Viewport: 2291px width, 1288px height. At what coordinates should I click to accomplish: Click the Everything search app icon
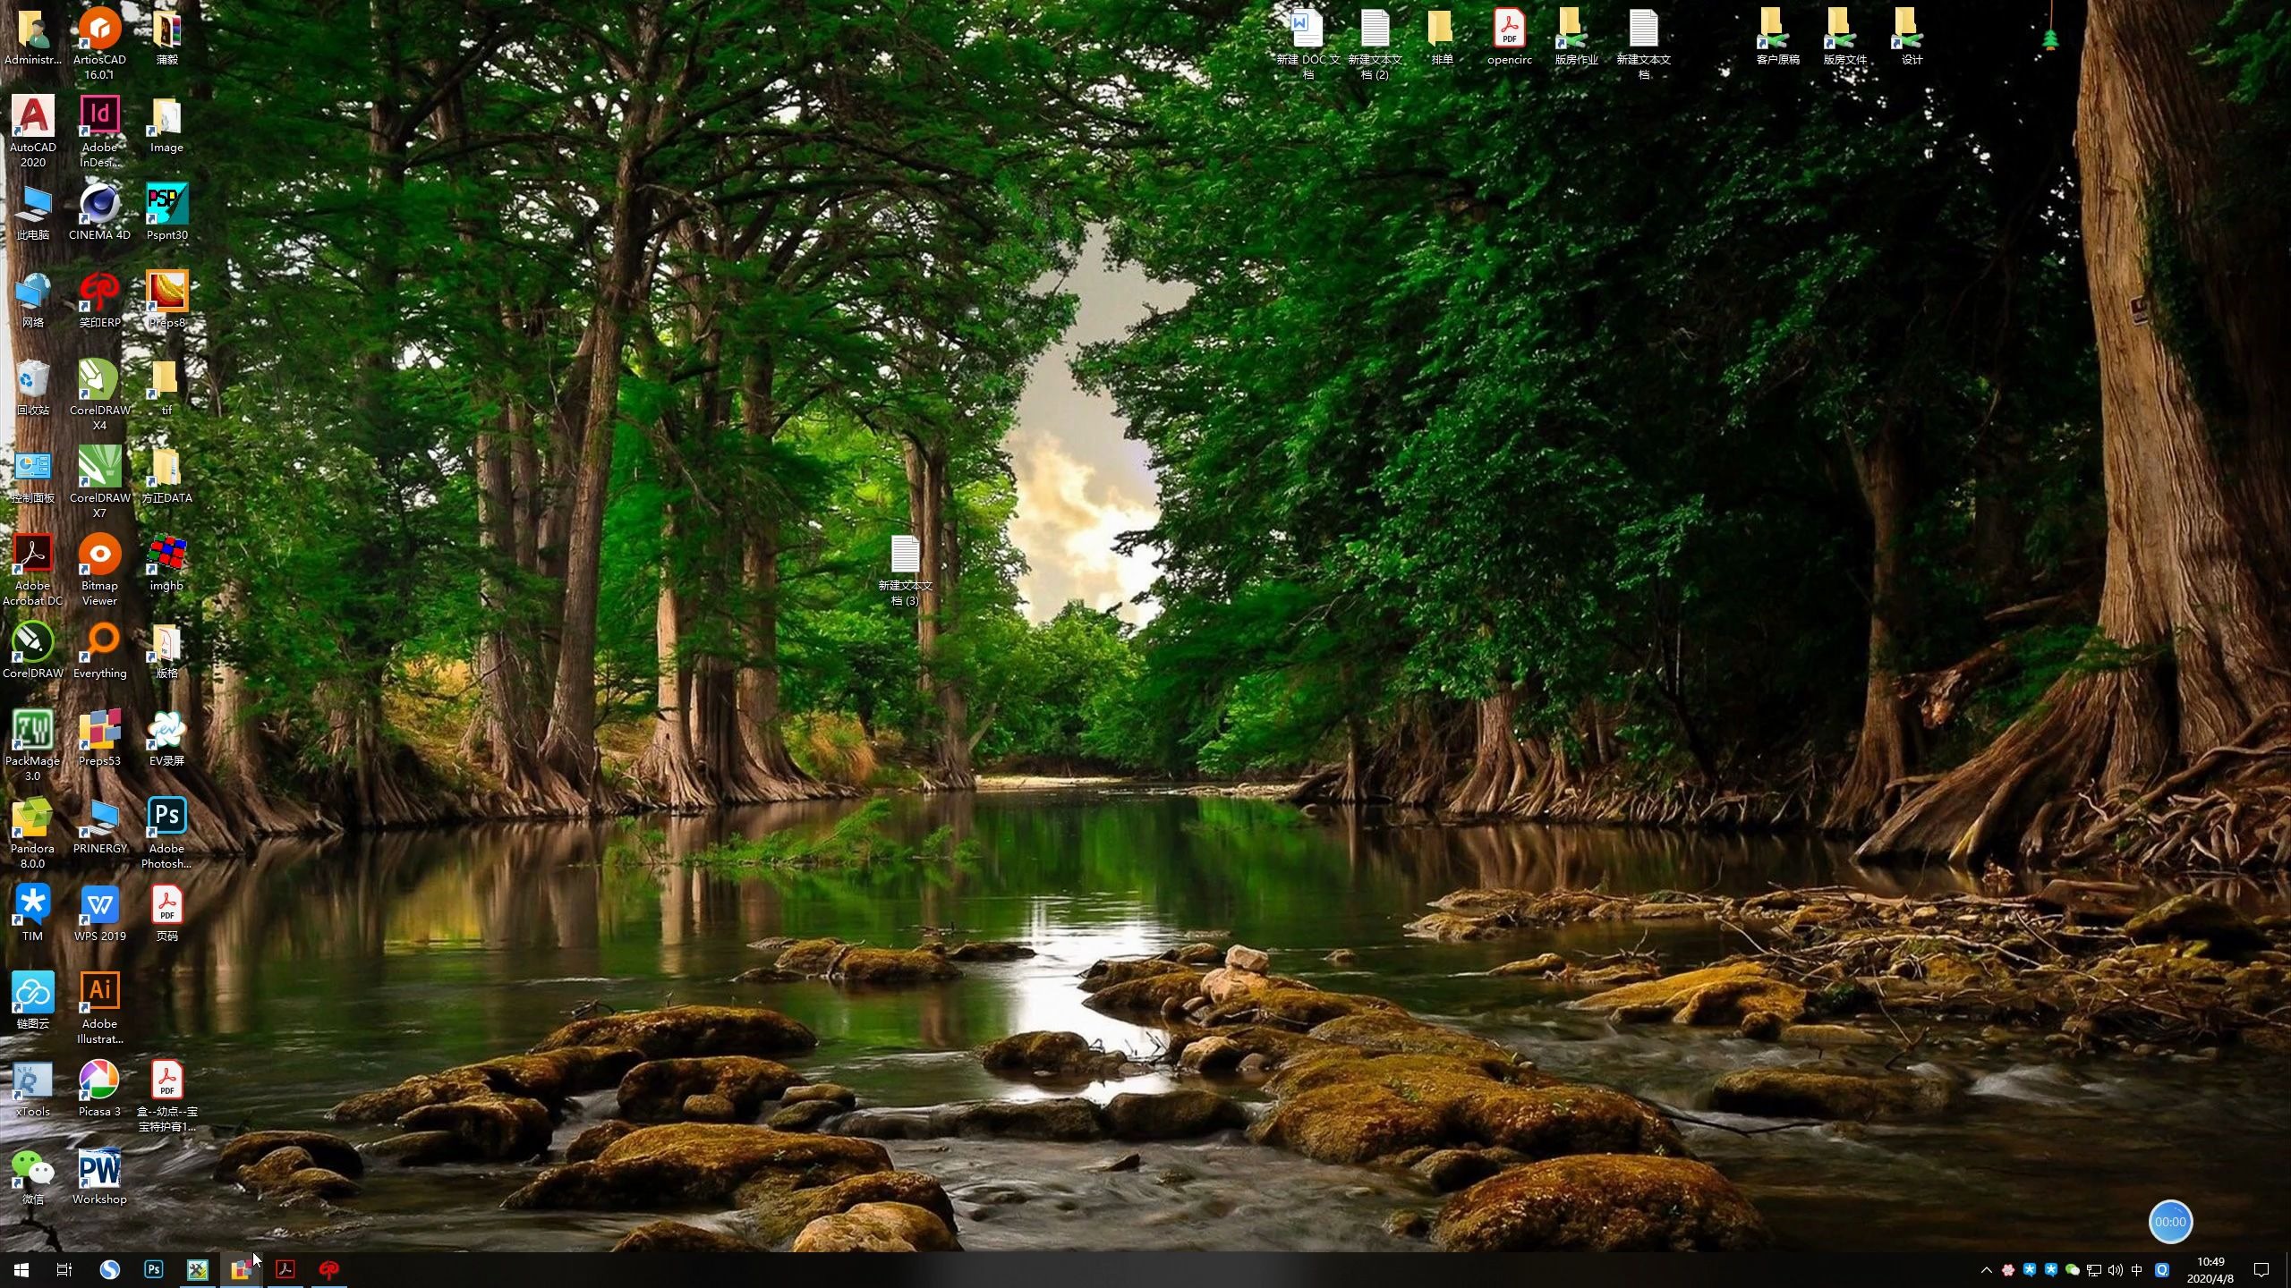pos(99,643)
